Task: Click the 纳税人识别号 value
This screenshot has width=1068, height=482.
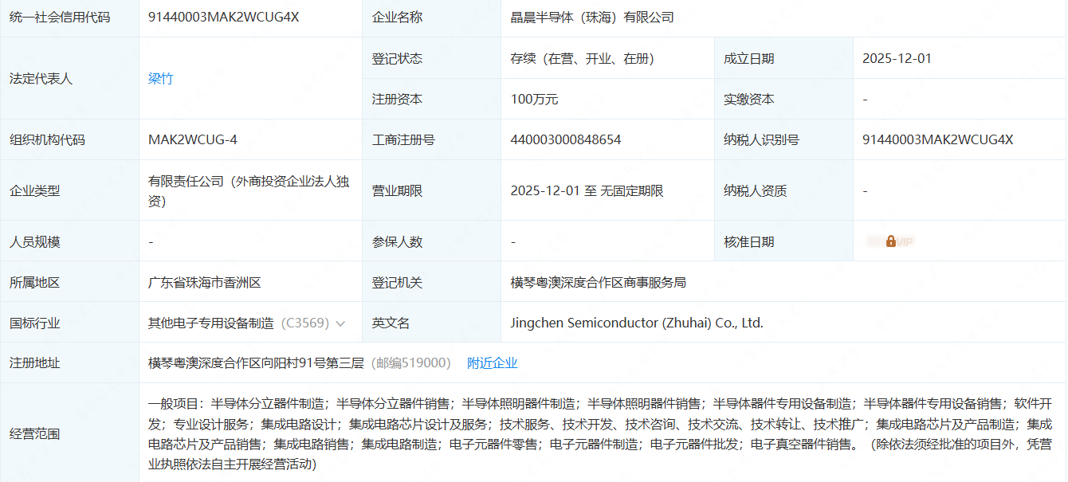Action: pos(937,140)
